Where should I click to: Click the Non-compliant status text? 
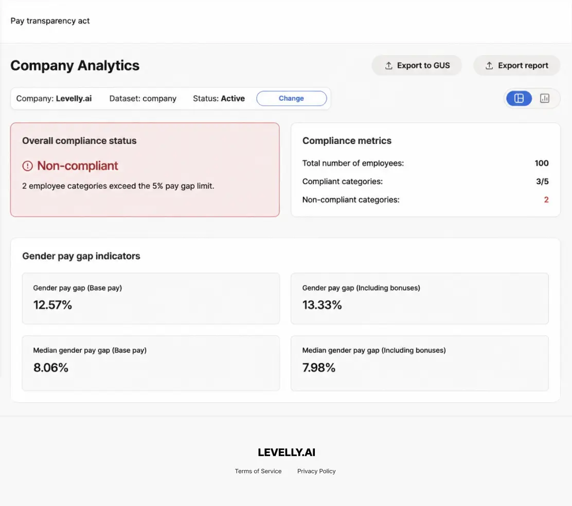pyautogui.click(x=78, y=166)
